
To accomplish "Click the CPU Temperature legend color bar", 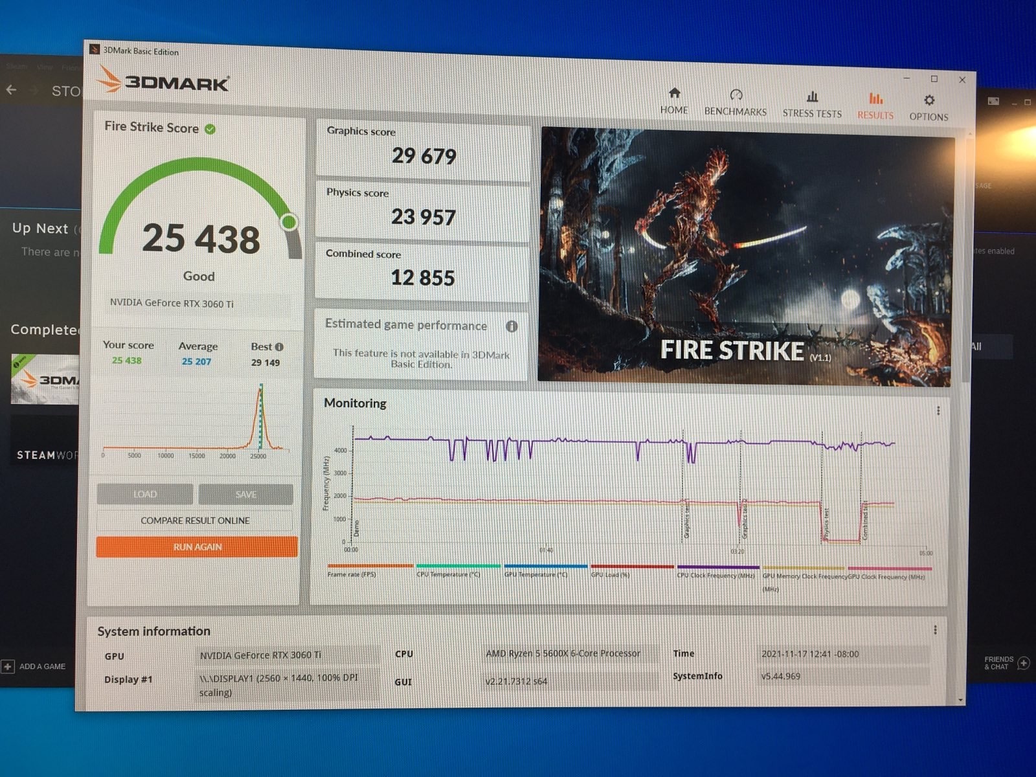I will click(x=458, y=566).
